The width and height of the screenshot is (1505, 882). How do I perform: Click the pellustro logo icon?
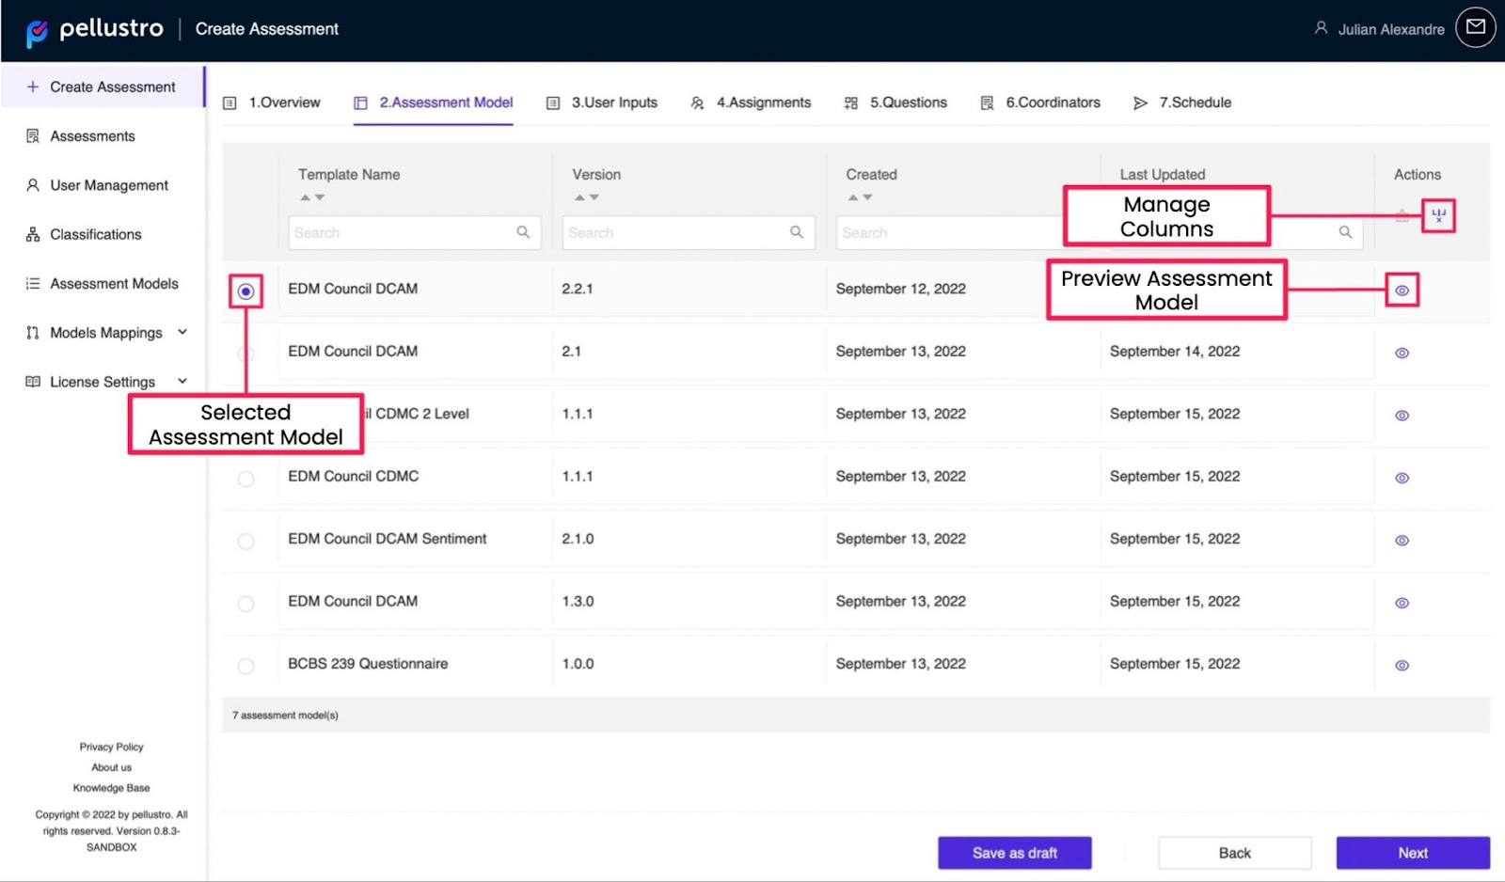click(x=37, y=33)
